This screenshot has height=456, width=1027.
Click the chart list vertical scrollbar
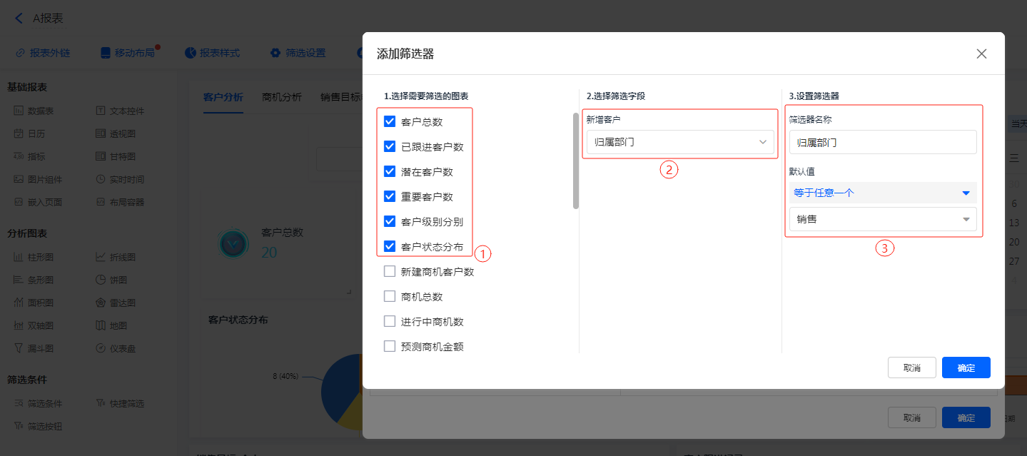576,161
